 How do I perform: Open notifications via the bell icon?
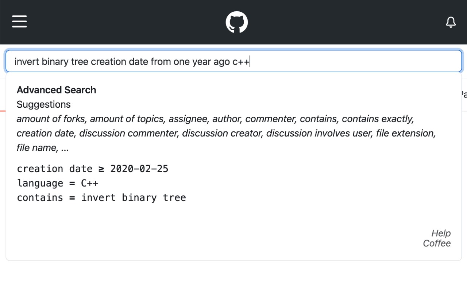click(451, 22)
